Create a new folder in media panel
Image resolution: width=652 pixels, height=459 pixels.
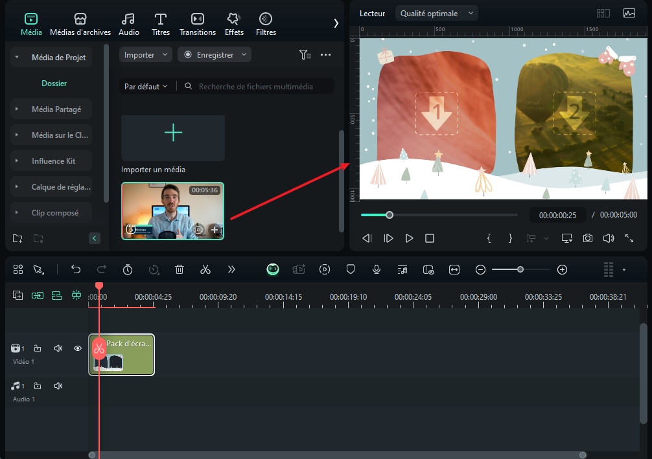pos(17,238)
